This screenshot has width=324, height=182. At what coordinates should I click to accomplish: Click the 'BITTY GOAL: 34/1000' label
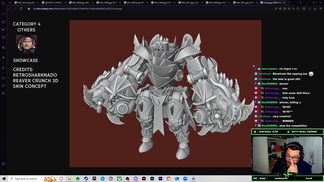pos(305,132)
